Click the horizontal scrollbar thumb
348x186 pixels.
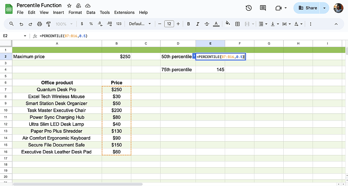click(78, 184)
